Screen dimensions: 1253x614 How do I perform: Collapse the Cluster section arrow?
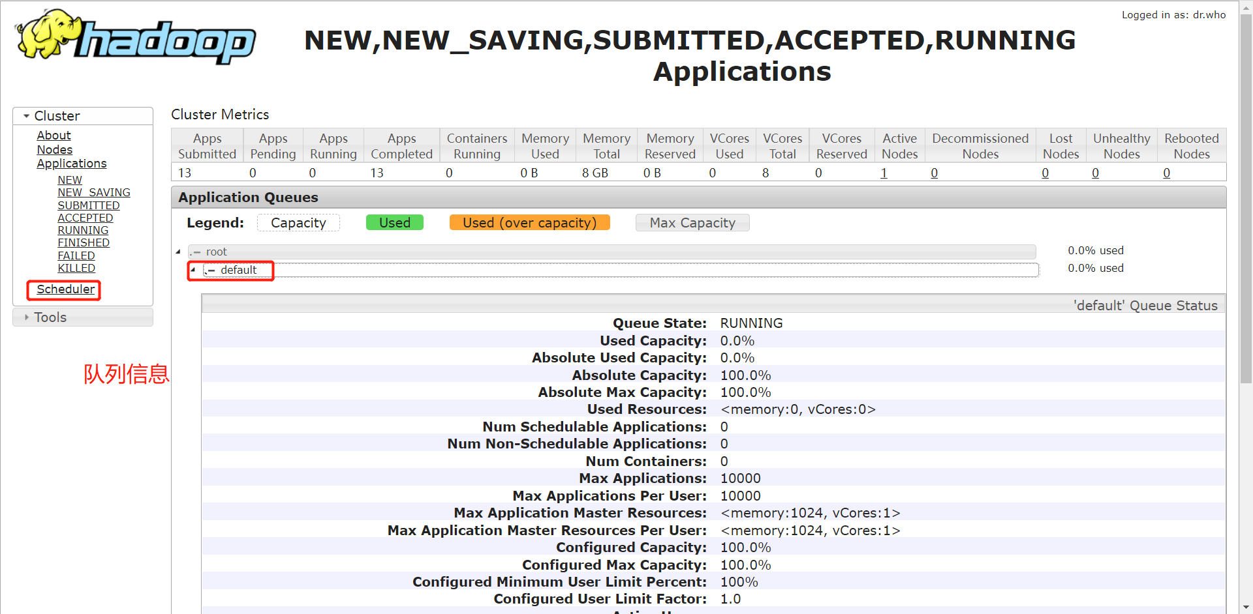coord(26,116)
